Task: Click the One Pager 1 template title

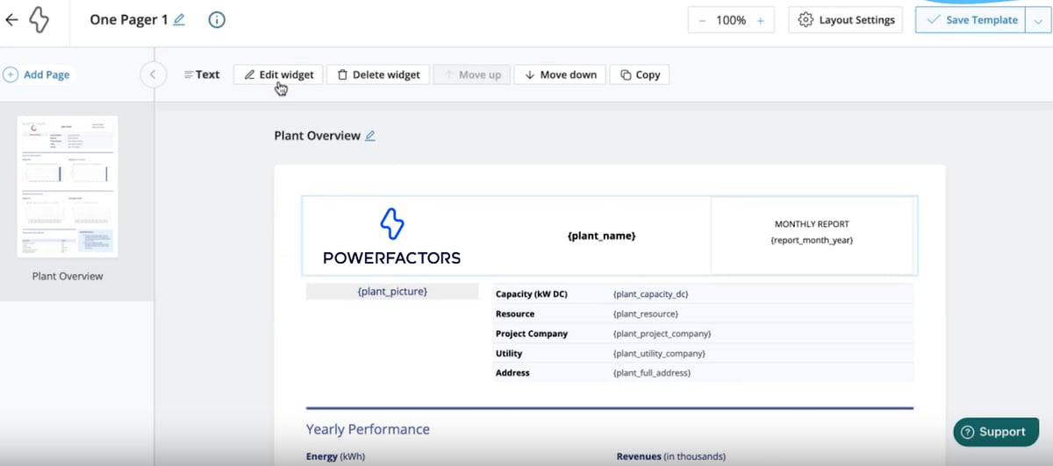Action: click(129, 20)
